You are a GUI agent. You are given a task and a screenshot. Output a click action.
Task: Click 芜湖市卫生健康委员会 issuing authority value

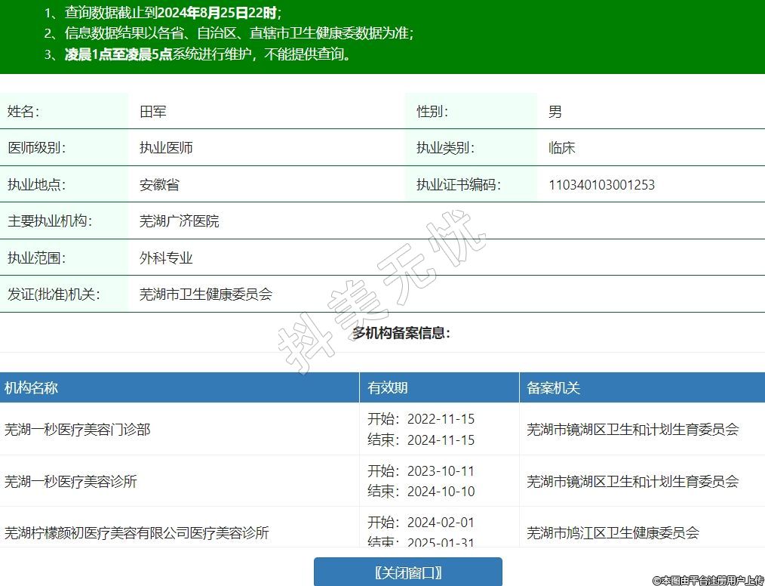coord(205,295)
